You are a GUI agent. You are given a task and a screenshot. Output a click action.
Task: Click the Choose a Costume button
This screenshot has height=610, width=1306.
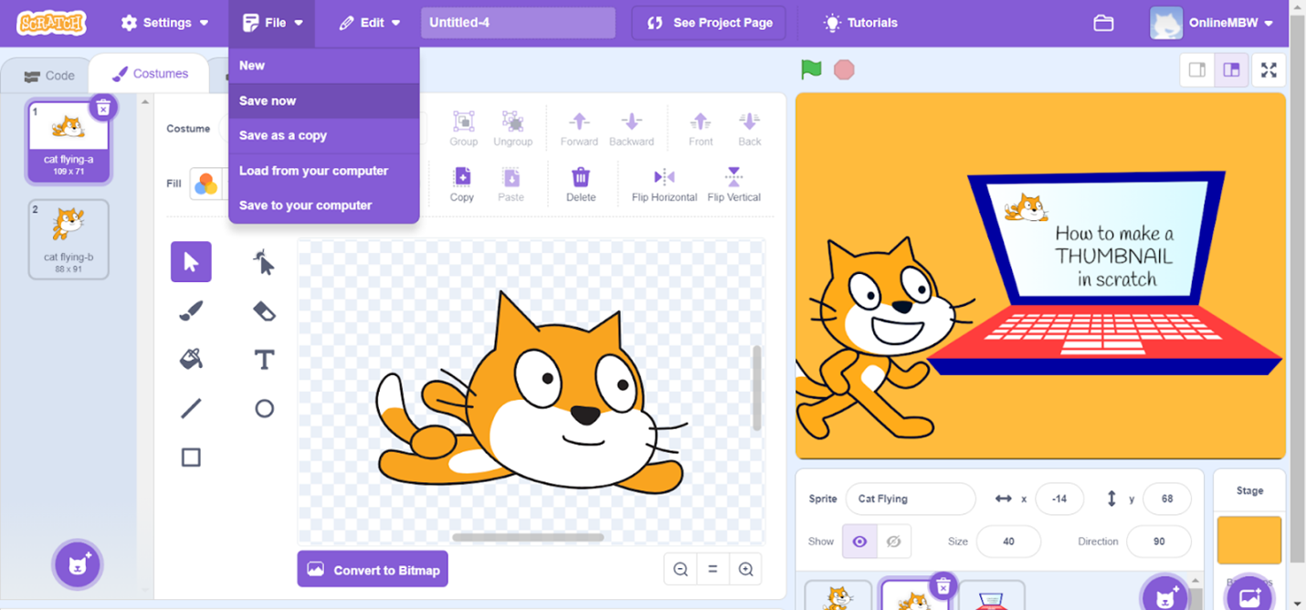click(78, 564)
